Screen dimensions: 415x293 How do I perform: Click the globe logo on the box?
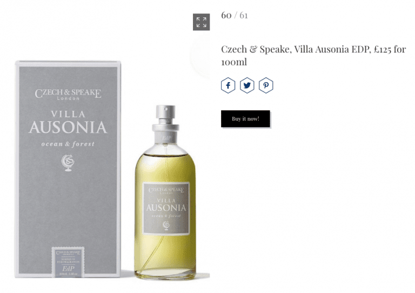pos(68,163)
